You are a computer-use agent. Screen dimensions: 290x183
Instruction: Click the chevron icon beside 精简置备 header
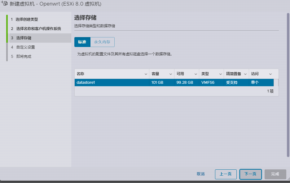245,74
